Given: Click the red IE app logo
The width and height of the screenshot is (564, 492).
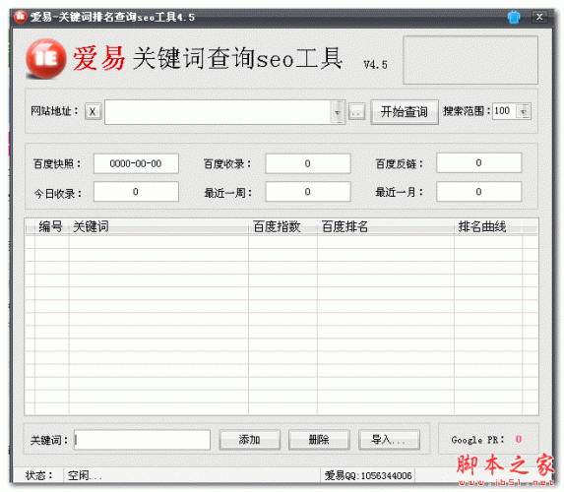Looking at the screenshot, I should [x=46, y=59].
